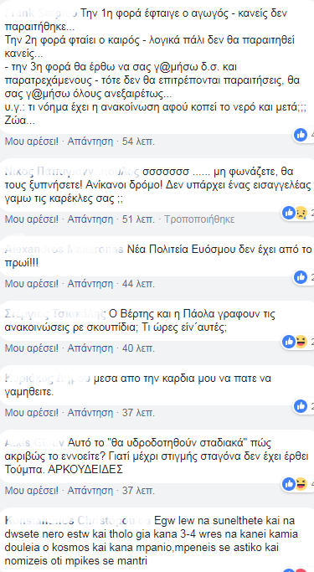Reply to the Νέα Πολιτεία Ευόσμου comment
Image resolution: width=314 pixels, height=572 pixels.
[90, 283]
